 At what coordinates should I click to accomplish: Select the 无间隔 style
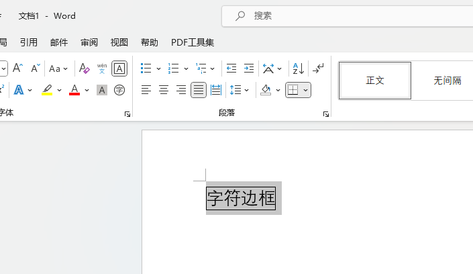point(447,81)
